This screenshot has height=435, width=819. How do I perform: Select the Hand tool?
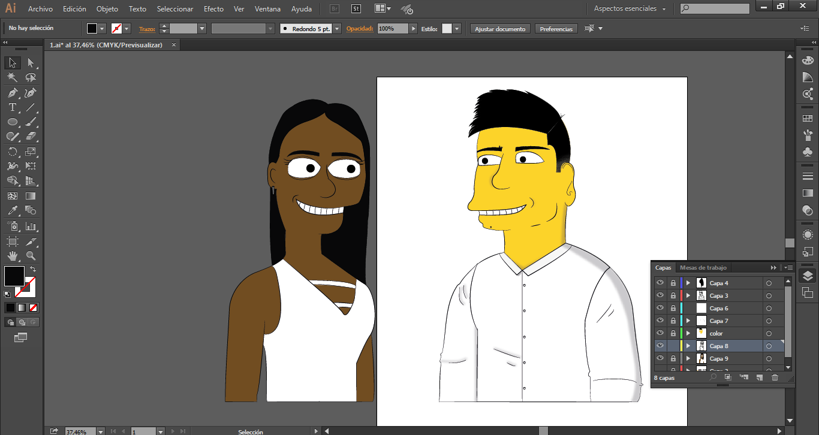pos(12,256)
